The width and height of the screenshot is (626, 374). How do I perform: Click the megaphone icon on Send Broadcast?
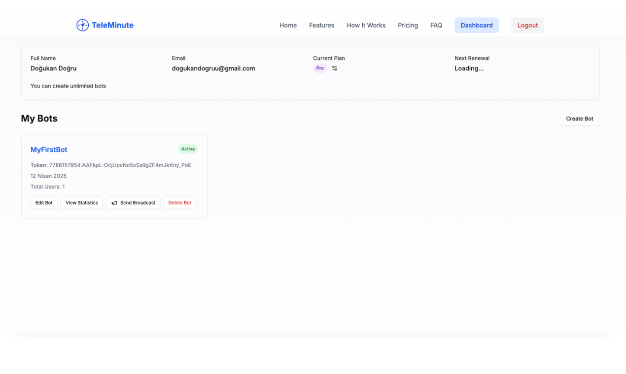[114, 203]
